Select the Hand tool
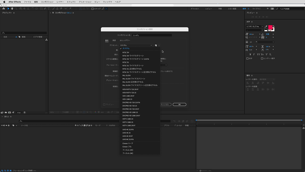This screenshot has width=305, height=172. 12,9
